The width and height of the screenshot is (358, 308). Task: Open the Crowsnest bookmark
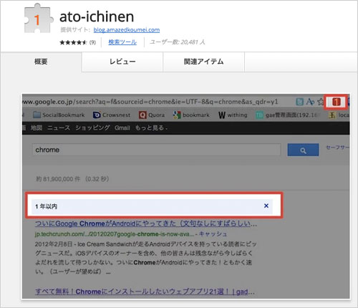112,115
